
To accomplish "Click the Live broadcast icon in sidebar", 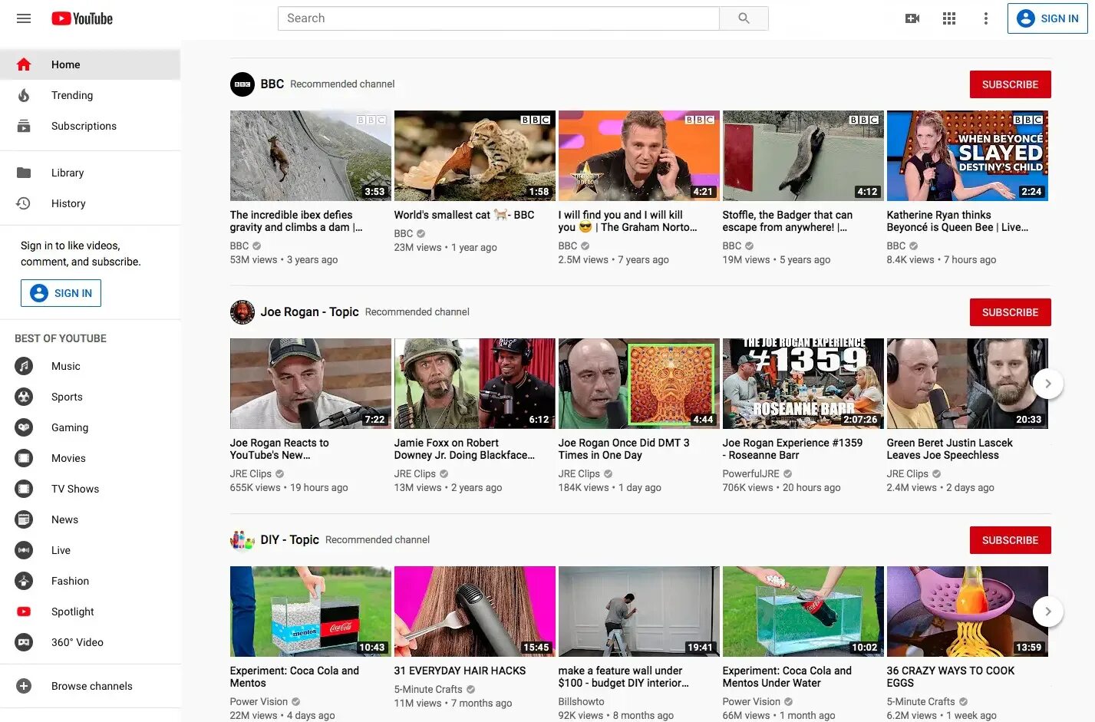I will [x=24, y=550].
